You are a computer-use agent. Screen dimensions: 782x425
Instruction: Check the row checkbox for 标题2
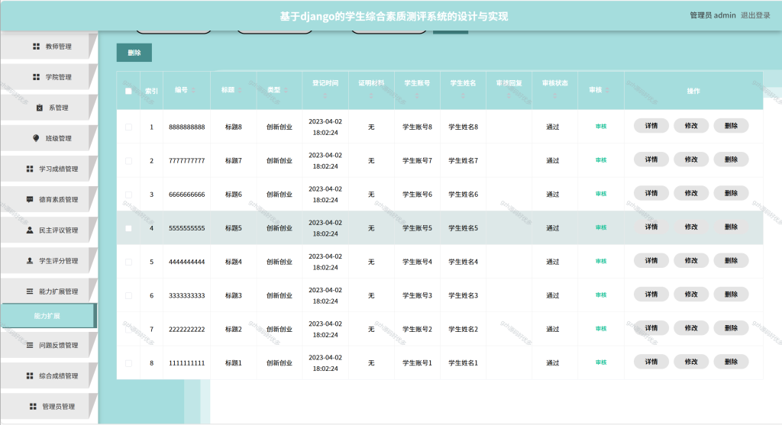click(x=128, y=330)
